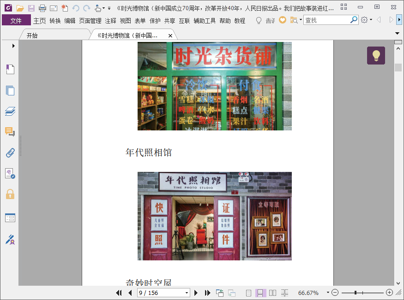Open the pen certificate sign panel
Viewport: 404px width, 300px height.
click(10, 240)
